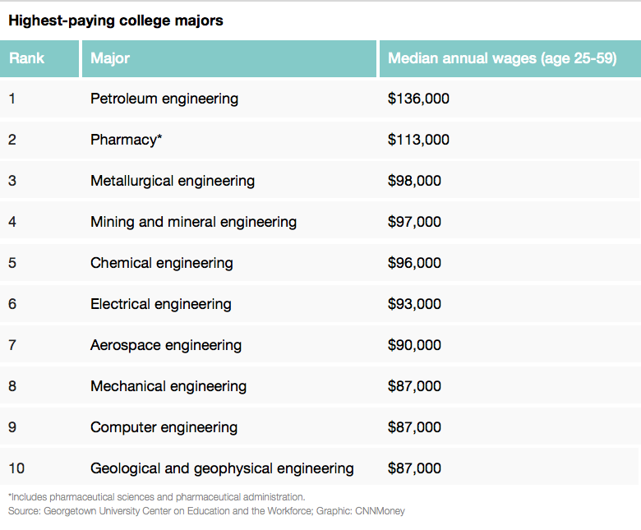Image resolution: width=641 pixels, height=530 pixels.
Task: Click the Georgetown University source line
Action: (206, 511)
